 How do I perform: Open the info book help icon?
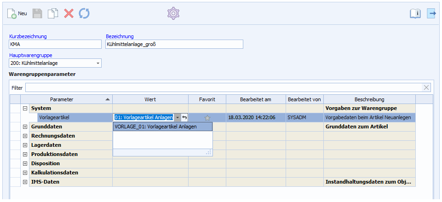415,14
